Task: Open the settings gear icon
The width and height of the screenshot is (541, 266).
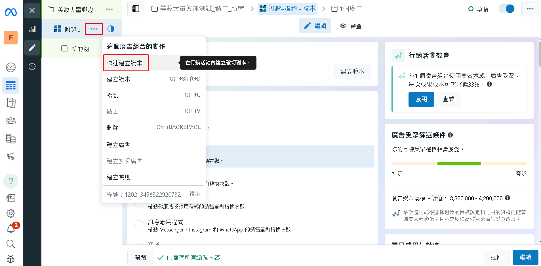Action: 11,213
